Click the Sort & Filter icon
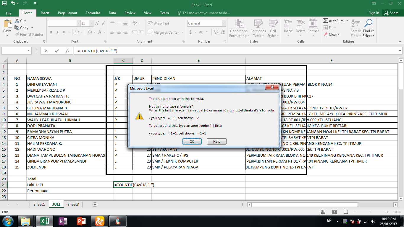 (x=356, y=24)
